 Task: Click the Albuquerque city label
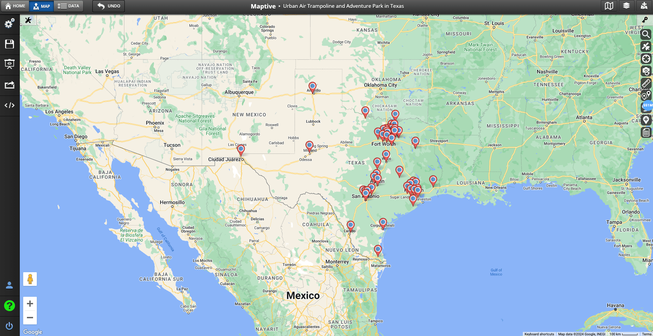click(x=239, y=92)
